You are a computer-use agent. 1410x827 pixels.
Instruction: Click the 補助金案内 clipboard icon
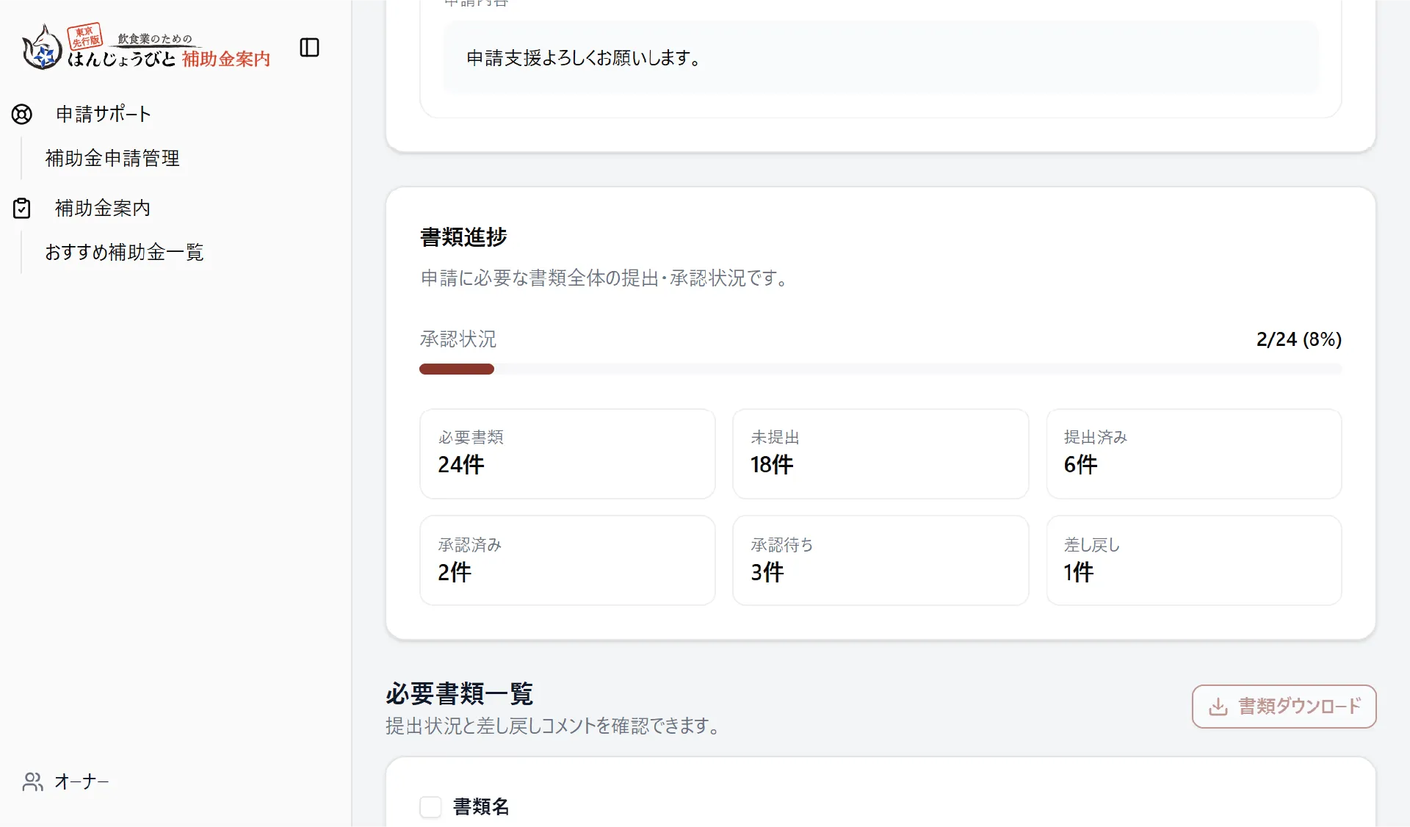(22, 208)
